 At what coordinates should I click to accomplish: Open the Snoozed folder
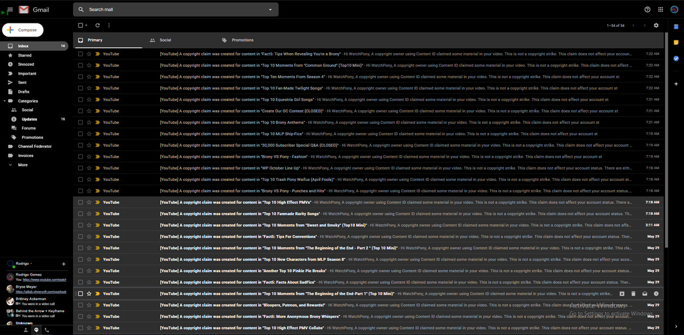click(x=34, y=64)
